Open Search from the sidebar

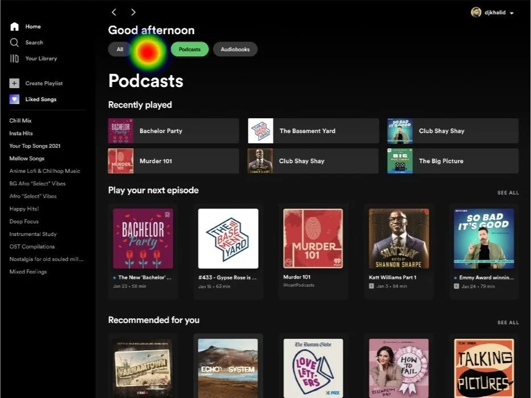coord(34,42)
